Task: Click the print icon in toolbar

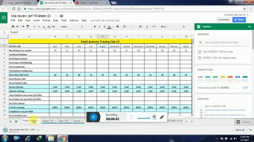Action: [x=13, y=26]
